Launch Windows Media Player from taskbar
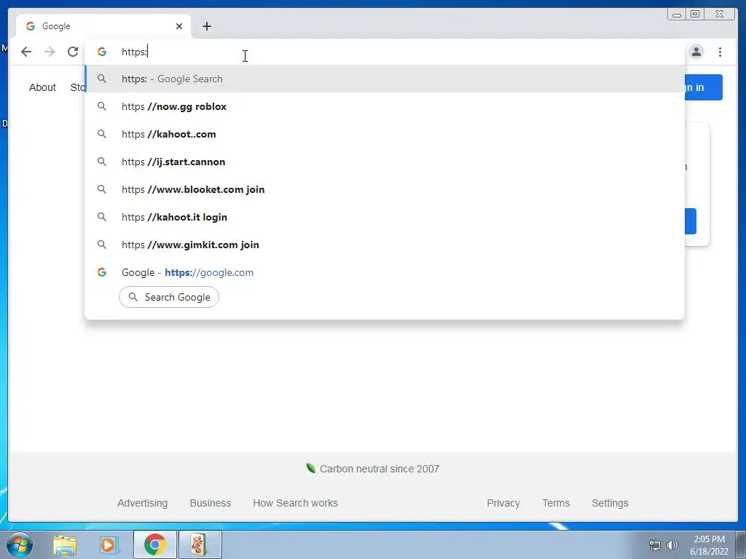Screen dimensions: 746x559 [109, 544]
